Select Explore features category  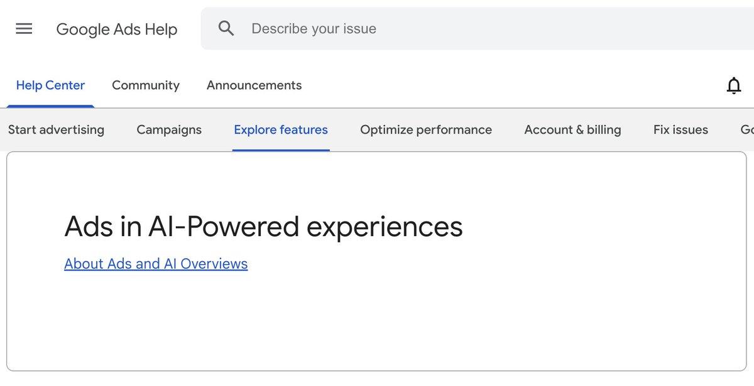(281, 130)
